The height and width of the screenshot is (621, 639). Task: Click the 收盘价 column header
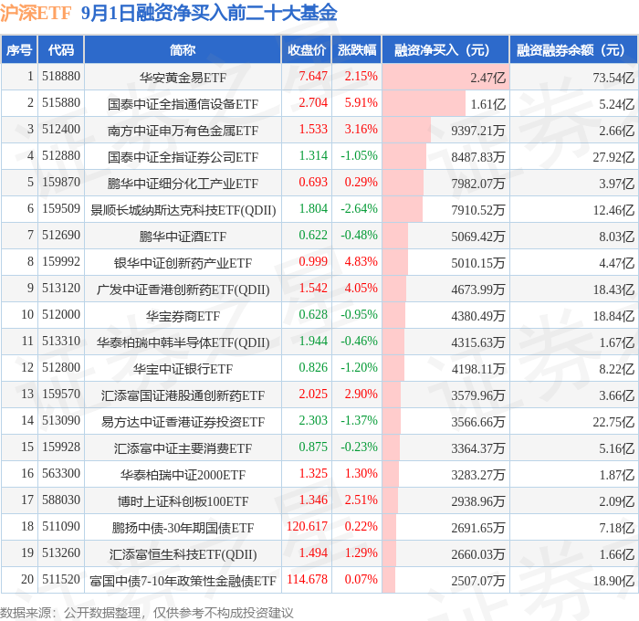[x=307, y=49]
